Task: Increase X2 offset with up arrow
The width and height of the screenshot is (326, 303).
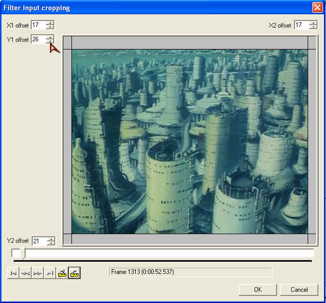Action: tap(313, 23)
